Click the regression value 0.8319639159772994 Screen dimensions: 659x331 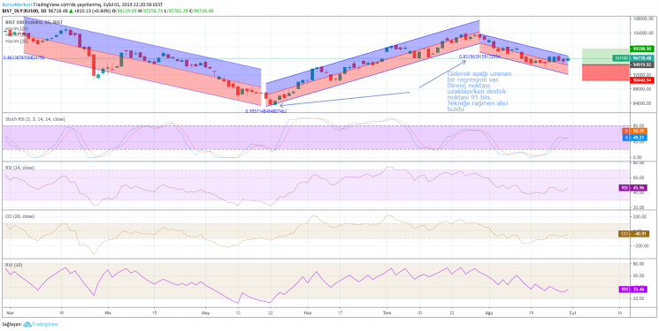tap(480, 56)
